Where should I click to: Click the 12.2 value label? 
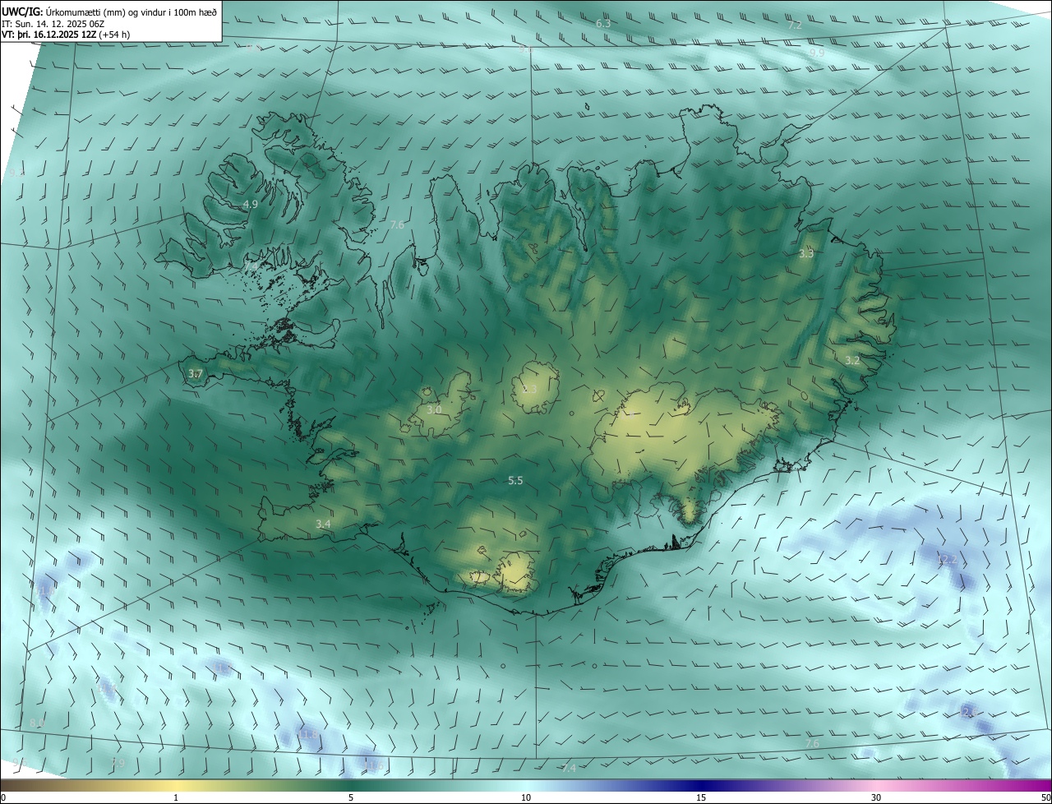click(x=948, y=560)
